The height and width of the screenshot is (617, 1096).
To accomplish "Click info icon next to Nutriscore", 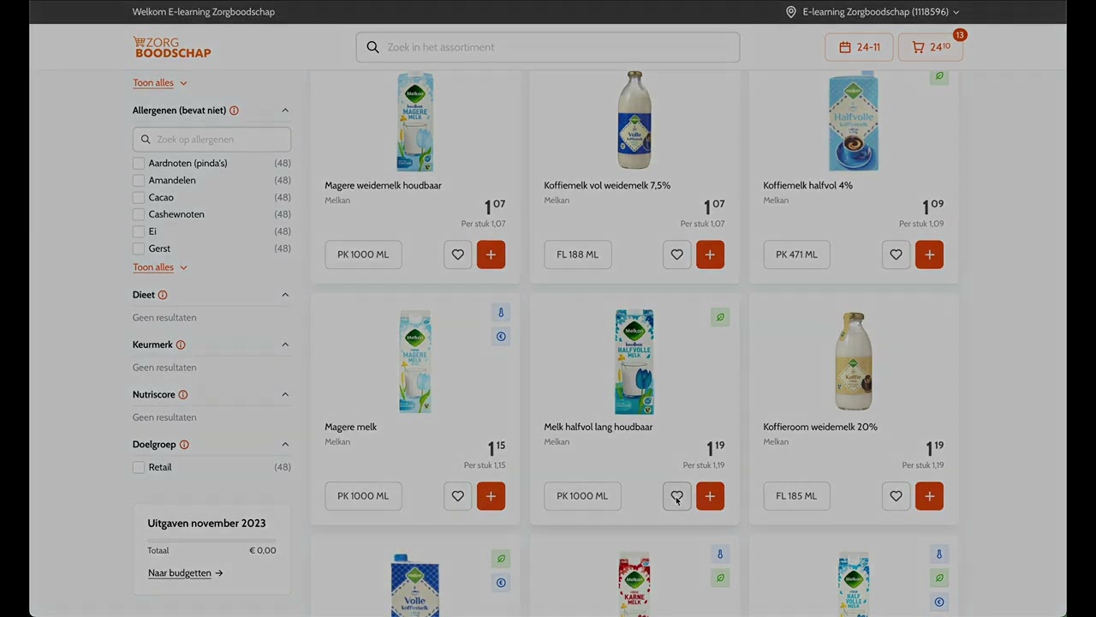I will [x=183, y=395].
